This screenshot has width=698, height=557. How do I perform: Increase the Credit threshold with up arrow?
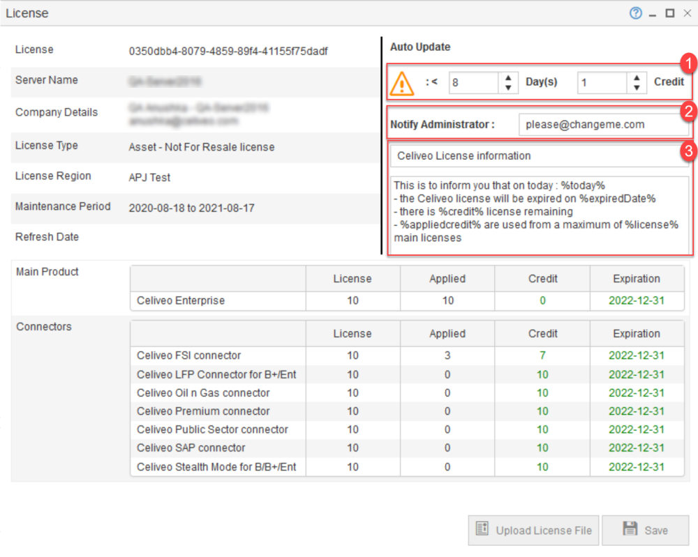[x=637, y=78]
